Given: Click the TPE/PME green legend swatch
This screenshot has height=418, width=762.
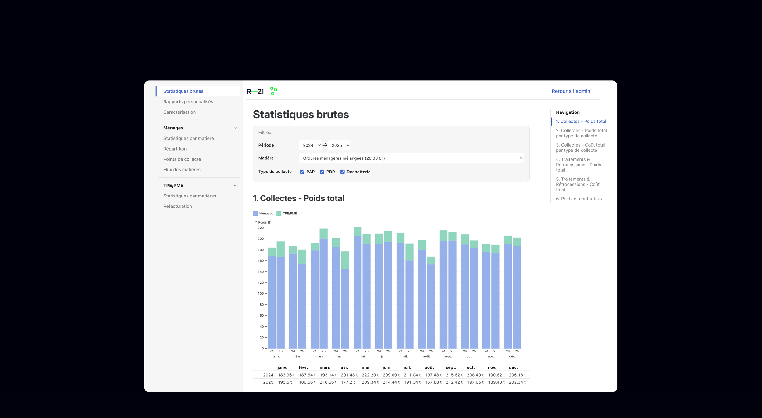Looking at the screenshot, I should [x=279, y=214].
